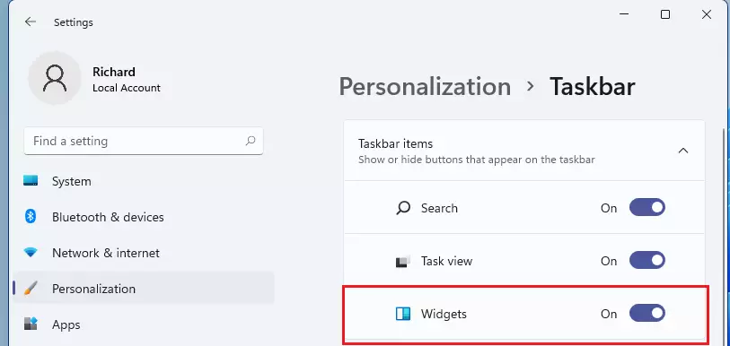The image size is (730, 346).
Task: Click the Network wifi icon in sidebar
Action: point(31,253)
